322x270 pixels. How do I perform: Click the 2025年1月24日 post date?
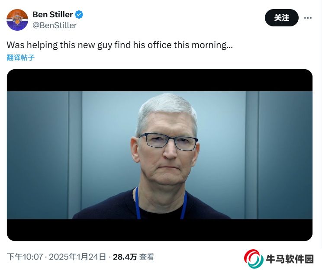pos(77,257)
